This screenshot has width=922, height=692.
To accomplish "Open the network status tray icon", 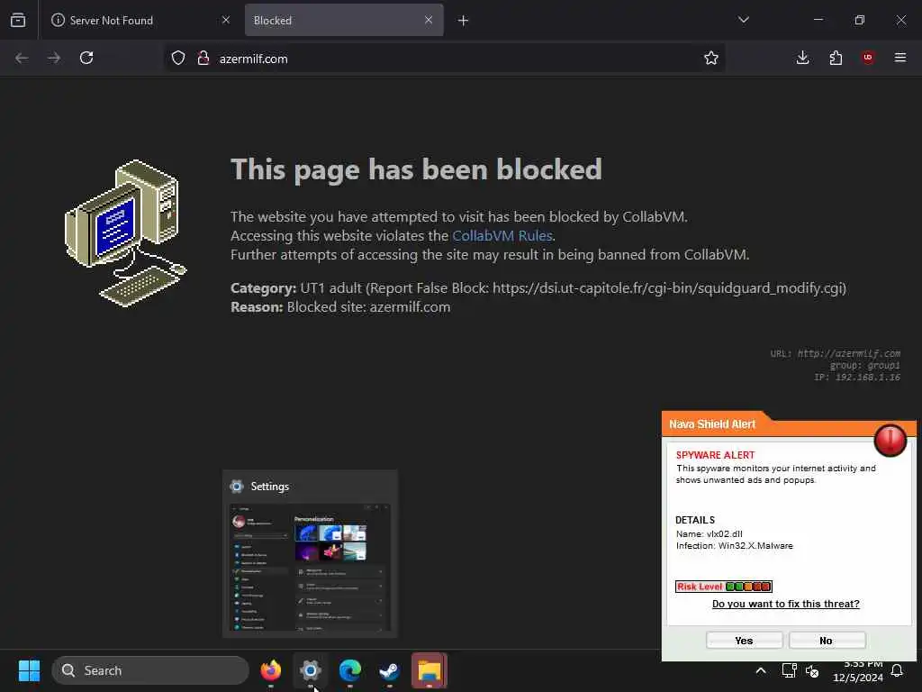I will coord(789,670).
